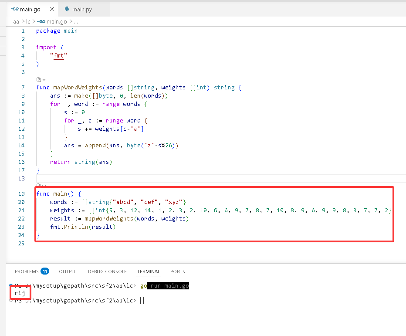Click the append call on line 14
Image resolution: width=406 pixels, height=336 pixels.
(x=132, y=146)
